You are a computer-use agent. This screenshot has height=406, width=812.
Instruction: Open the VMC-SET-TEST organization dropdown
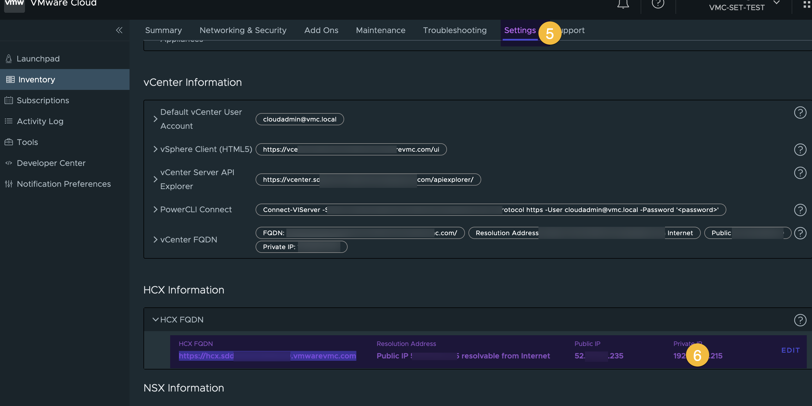[744, 6]
